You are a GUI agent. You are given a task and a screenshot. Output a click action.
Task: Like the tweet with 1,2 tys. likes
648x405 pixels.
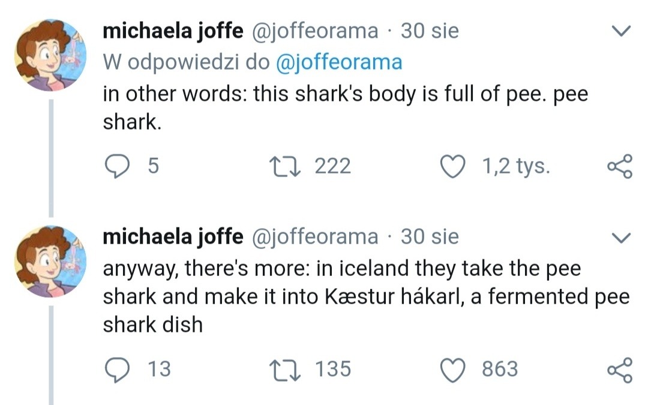point(455,166)
